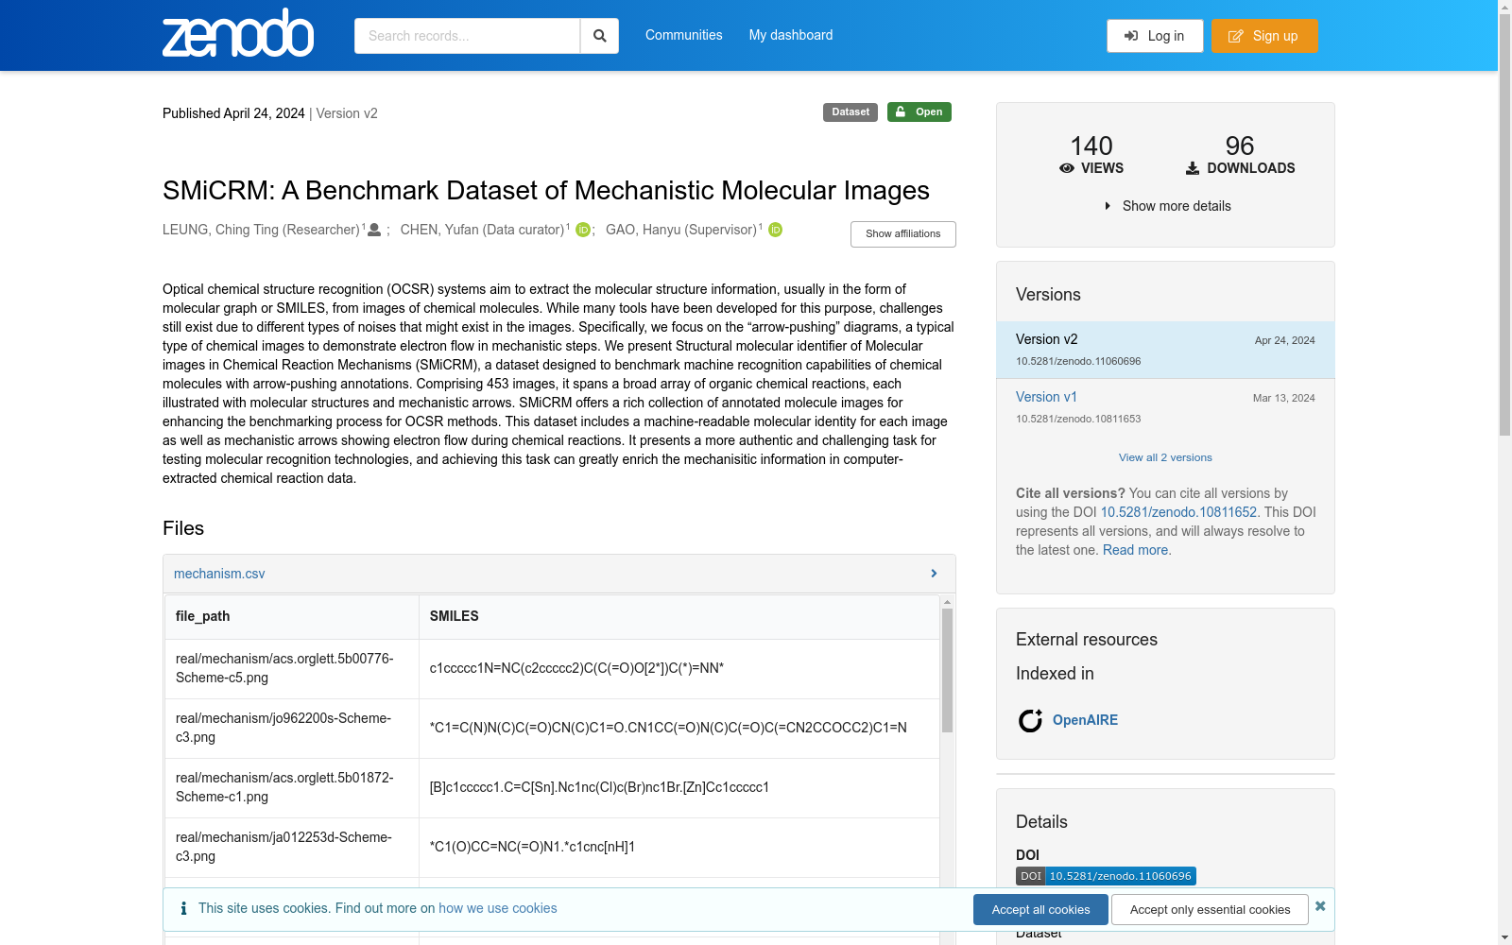Click the Open access badge
1512x945 pixels.
(919, 112)
